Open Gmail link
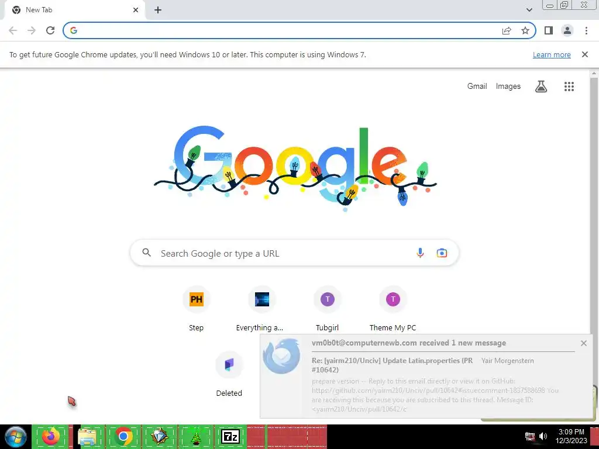 [477, 87]
